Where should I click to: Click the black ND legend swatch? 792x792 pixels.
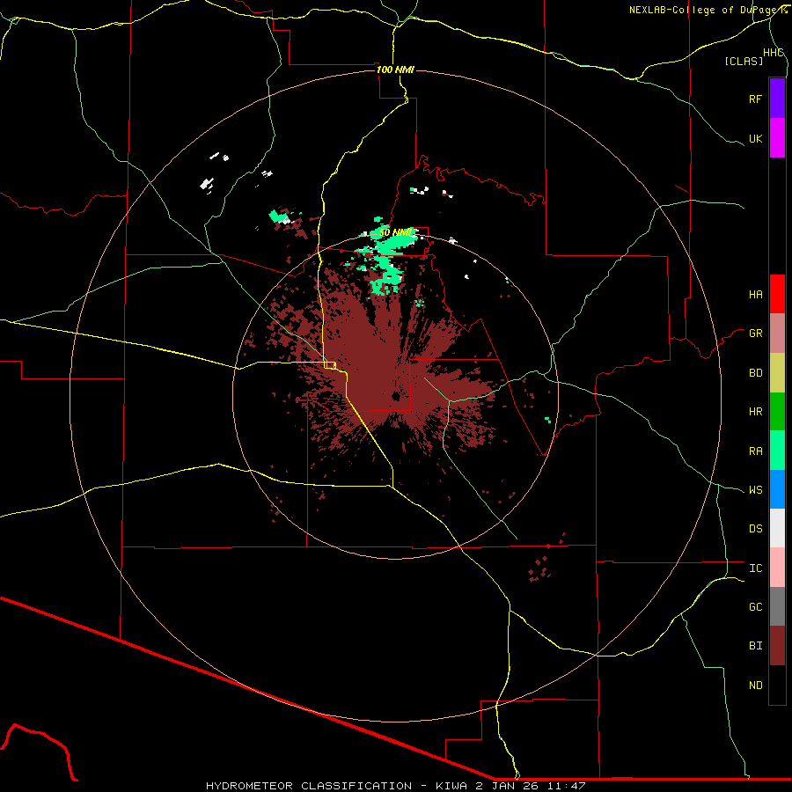[x=777, y=685]
